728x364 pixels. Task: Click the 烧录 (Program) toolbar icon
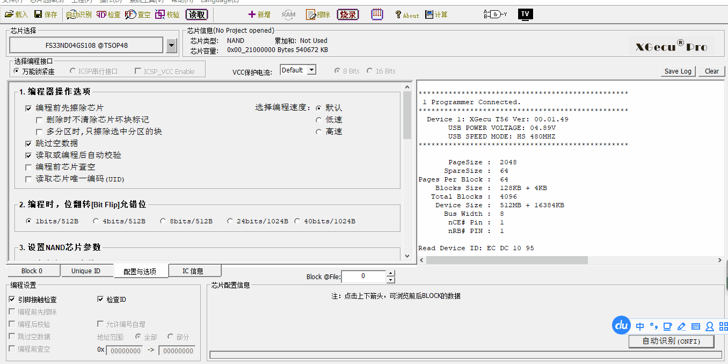348,14
